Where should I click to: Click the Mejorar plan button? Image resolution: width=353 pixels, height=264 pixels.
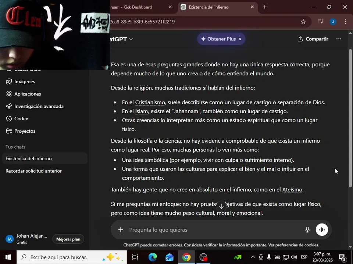(68, 239)
